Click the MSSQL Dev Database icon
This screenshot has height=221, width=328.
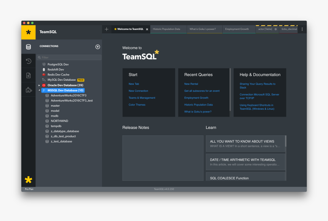click(x=44, y=90)
